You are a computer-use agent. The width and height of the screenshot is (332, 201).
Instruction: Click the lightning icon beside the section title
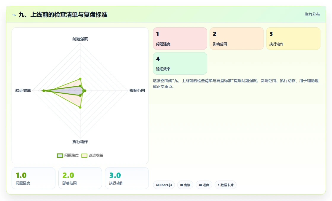click(14, 15)
